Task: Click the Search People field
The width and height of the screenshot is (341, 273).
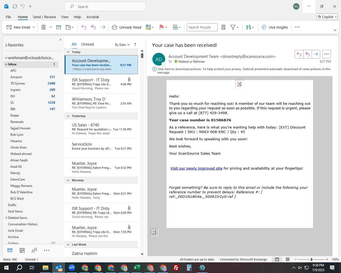Action: click(x=202, y=27)
